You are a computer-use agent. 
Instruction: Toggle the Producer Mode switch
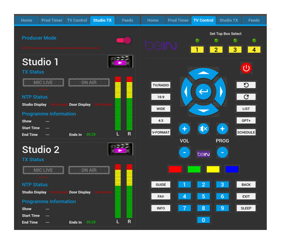(124, 40)
